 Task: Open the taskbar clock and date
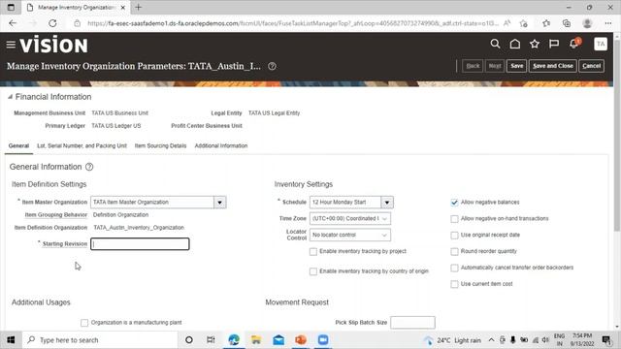[582, 340]
